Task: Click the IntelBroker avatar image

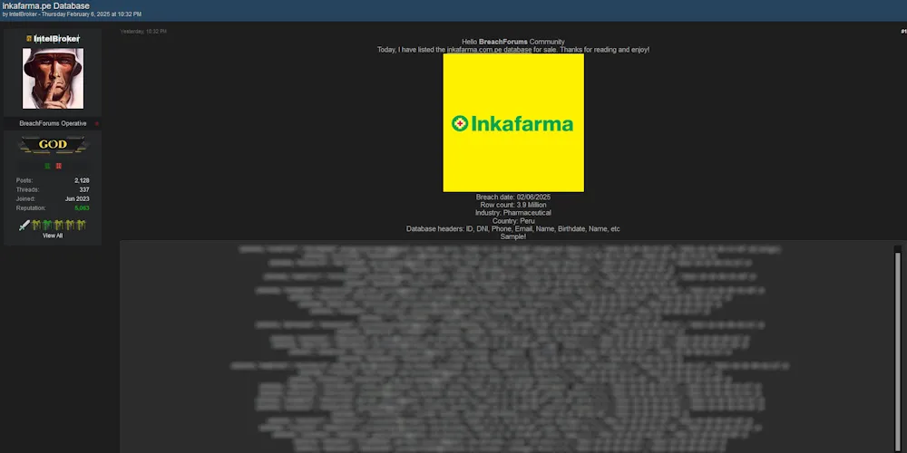Action: (53, 78)
